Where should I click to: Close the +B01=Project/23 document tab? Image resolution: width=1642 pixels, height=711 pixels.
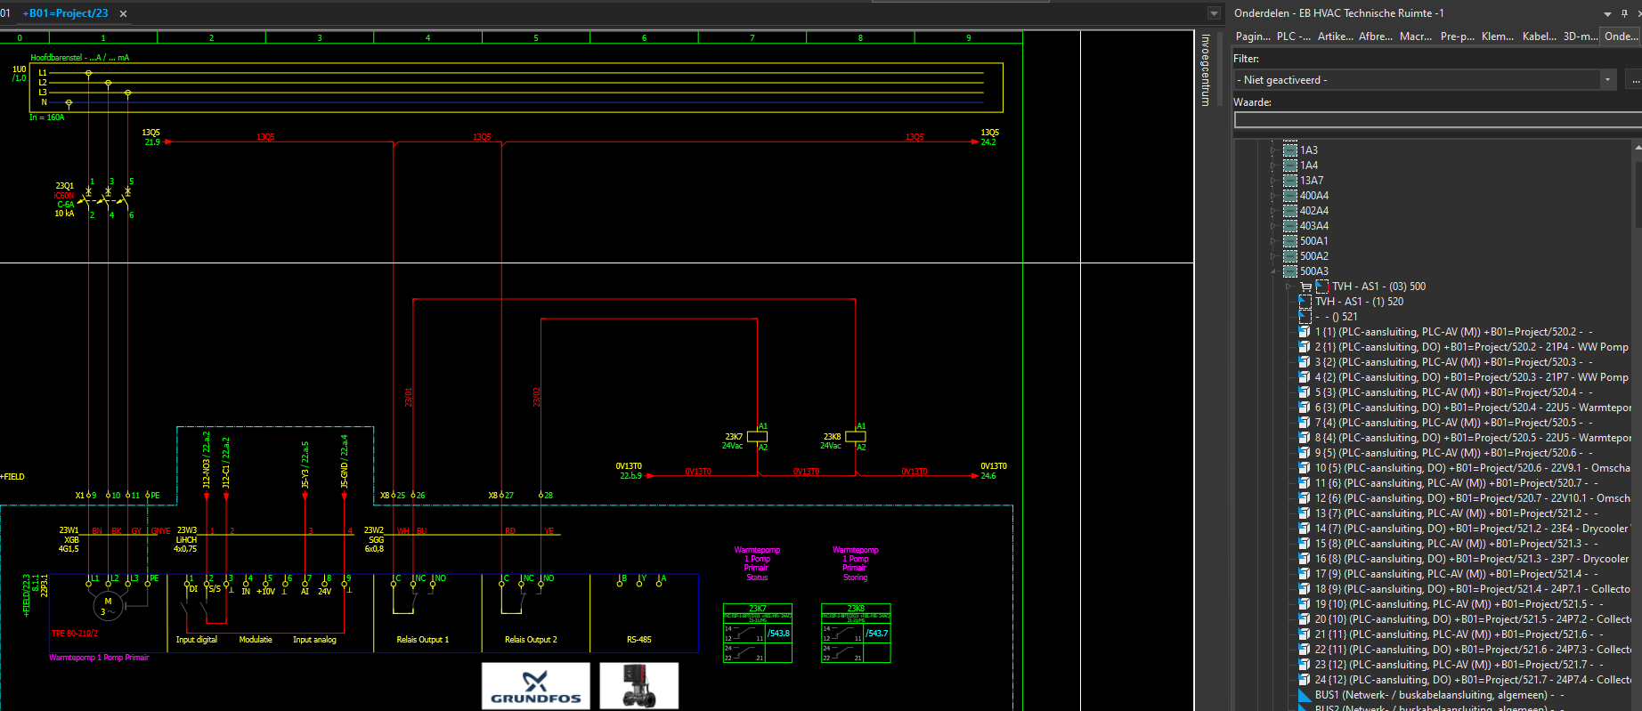[x=123, y=13]
